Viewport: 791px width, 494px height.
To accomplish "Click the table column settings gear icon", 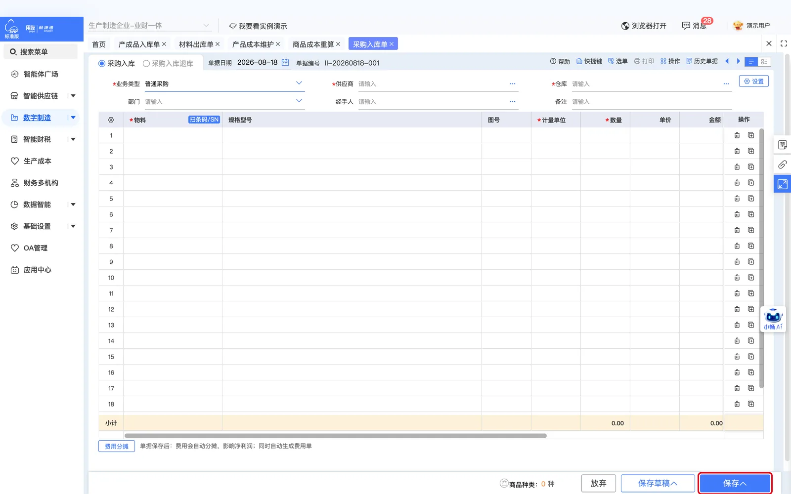I will (111, 120).
